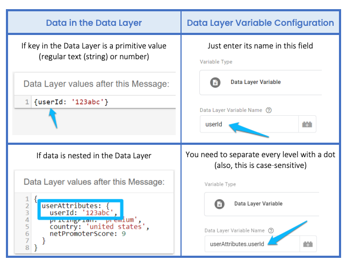This screenshot has width=354, height=267.
Task: Click the userId variable name input field
Action: (249, 124)
